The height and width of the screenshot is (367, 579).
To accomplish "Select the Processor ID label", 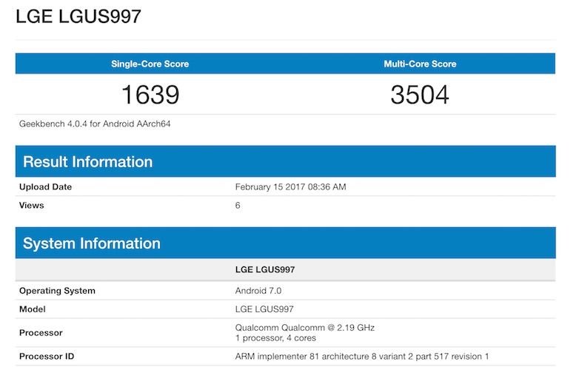I will pos(47,357).
